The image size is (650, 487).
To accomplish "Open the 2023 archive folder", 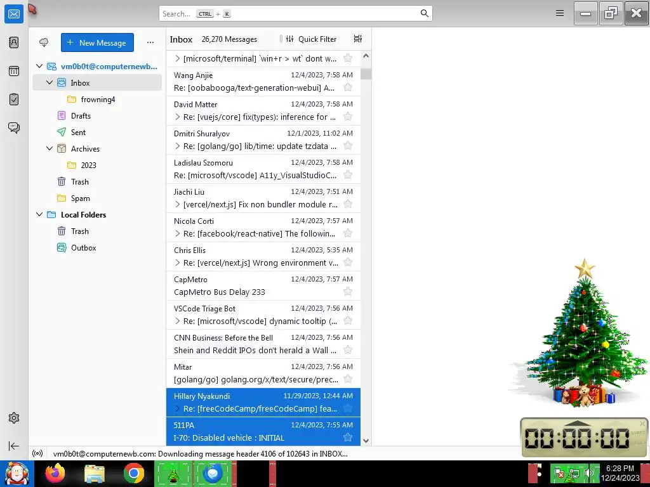I will (97, 166).
